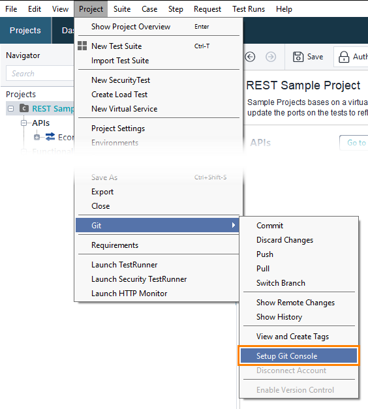Click the Save floppy disk icon
This screenshot has width=368, height=409.
click(x=298, y=57)
